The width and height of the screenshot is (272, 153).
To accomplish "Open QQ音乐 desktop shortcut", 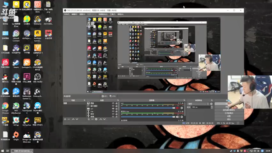I will coord(27,20).
